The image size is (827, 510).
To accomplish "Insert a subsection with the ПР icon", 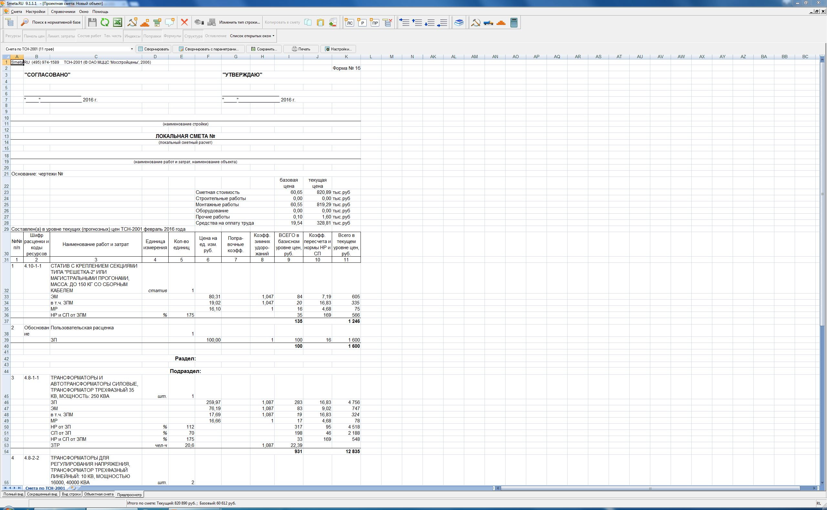I will point(374,22).
